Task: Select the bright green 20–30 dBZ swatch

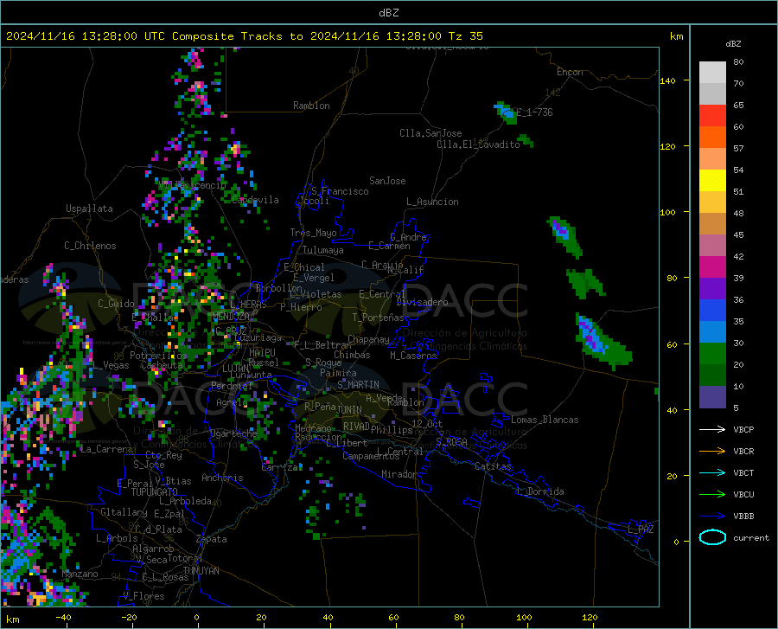Action: (712, 354)
